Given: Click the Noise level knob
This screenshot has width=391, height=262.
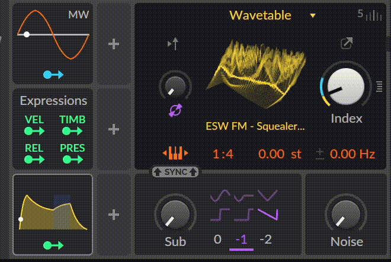Looking at the screenshot, I should [x=346, y=215].
